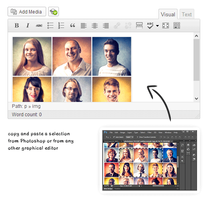Select the long-haired girl portrait in editor
Screen dimensions: 211x199
(x=32, y=57)
